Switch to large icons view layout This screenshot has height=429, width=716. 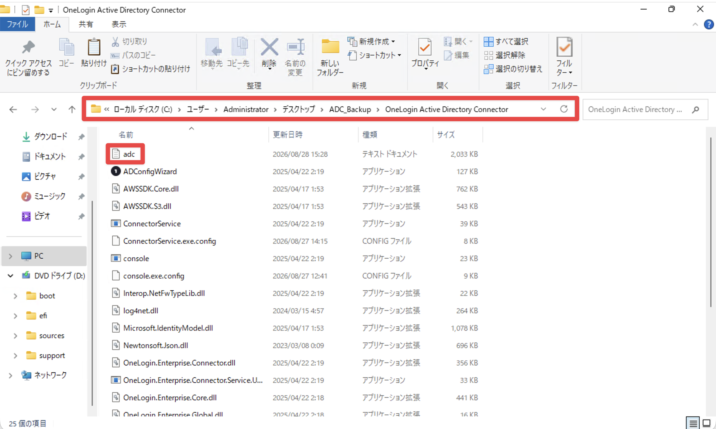pos(707,423)
